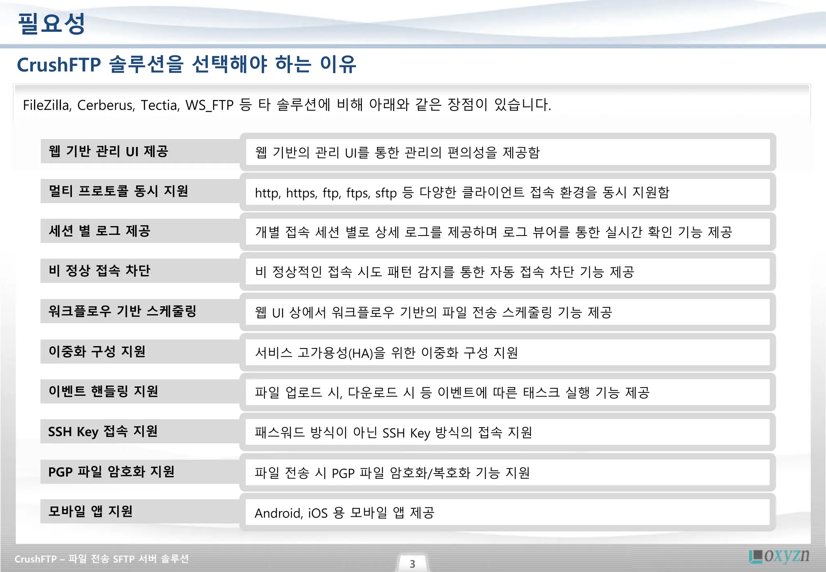Click heading 'CrushFTP 솔루션을 선택해야 하는 이유'
Image resolution: width=826 pixels, height=572 pixels.
[186, 65]
